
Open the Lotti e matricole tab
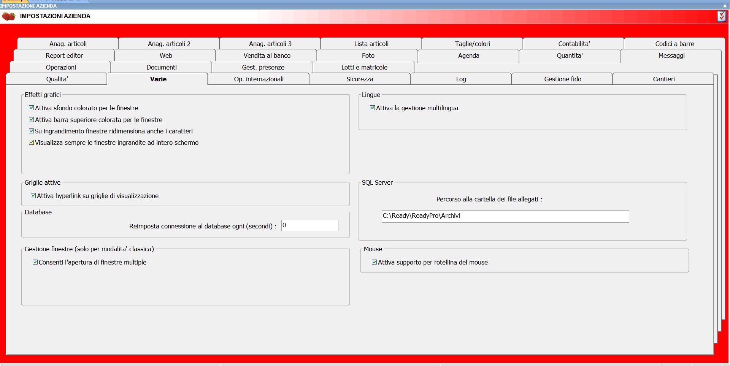364,67
